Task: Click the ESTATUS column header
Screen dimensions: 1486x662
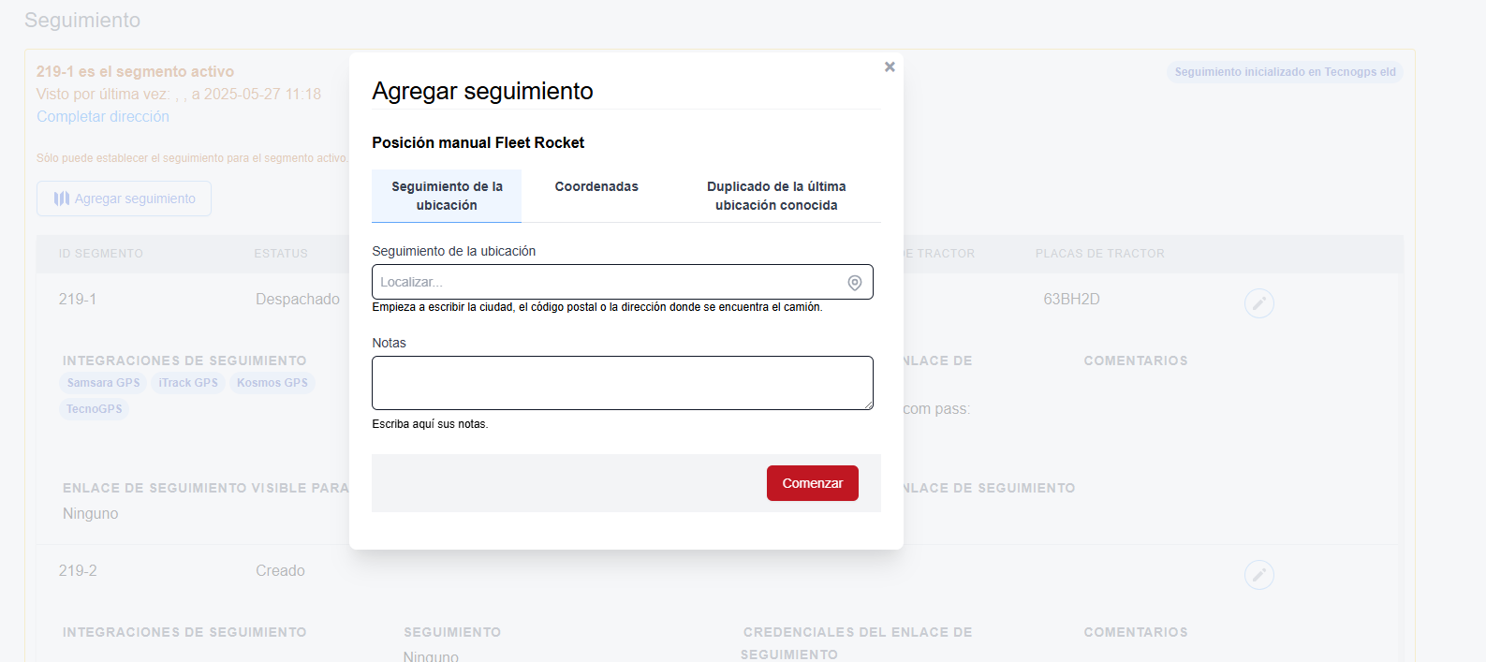Action: (x=281, y=254)
